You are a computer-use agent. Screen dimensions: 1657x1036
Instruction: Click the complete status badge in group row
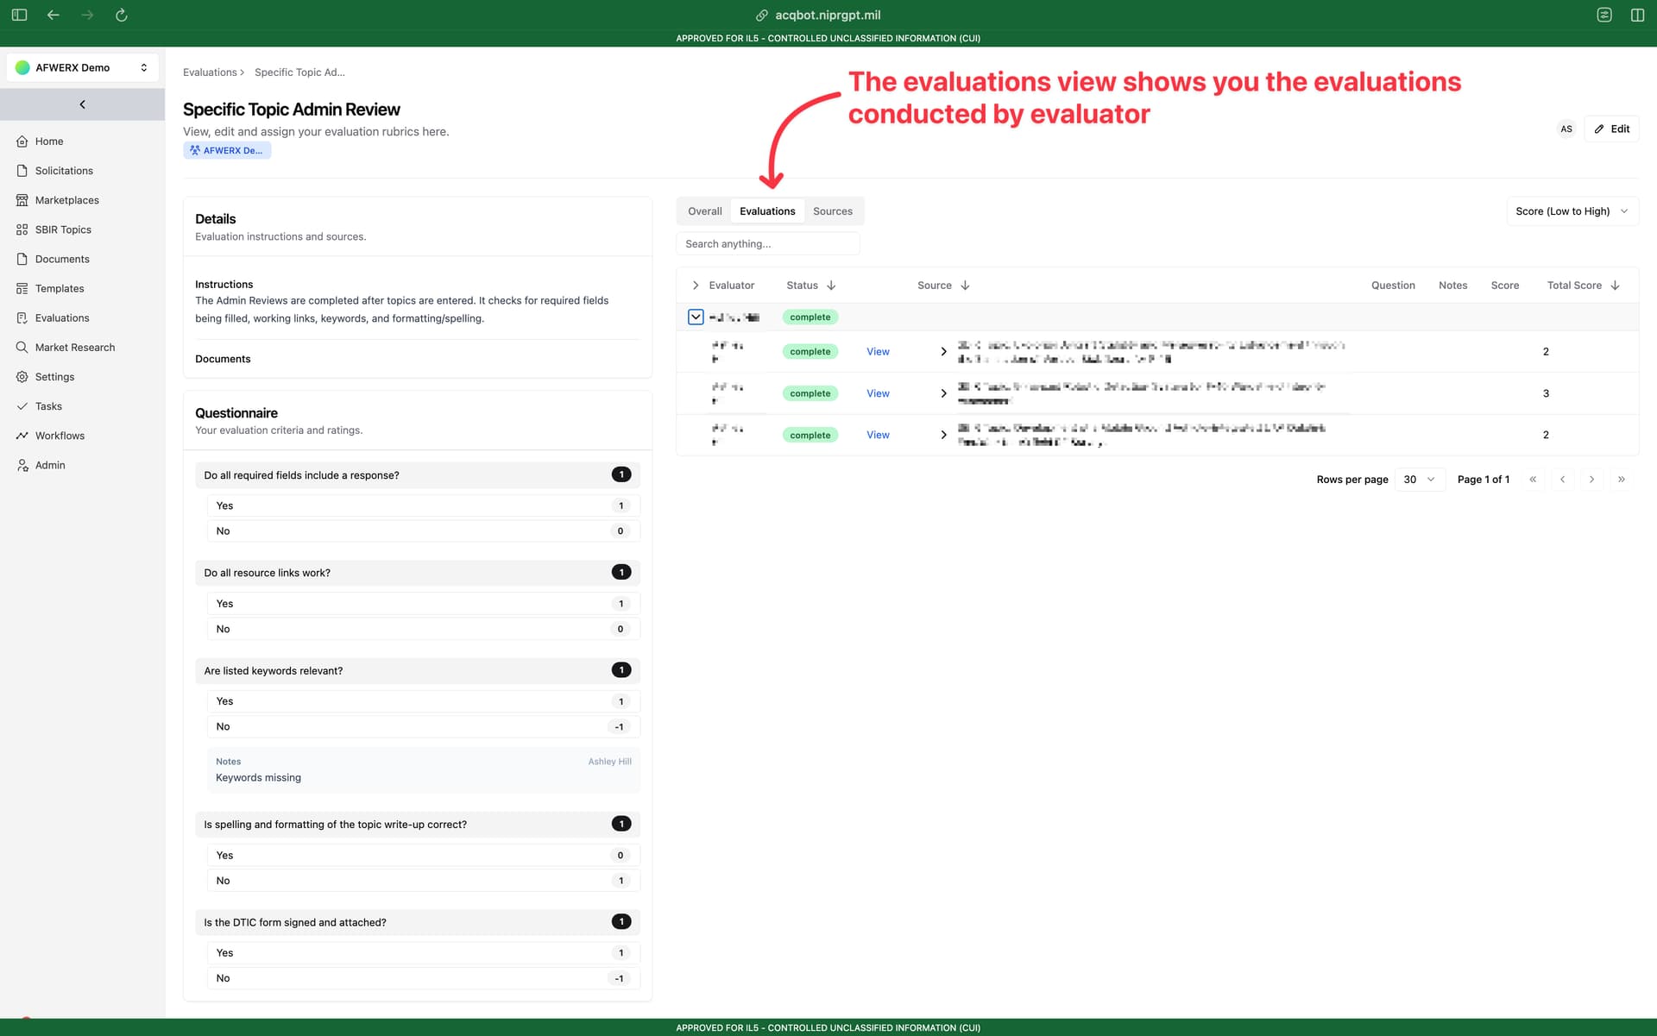click(810, 317)
